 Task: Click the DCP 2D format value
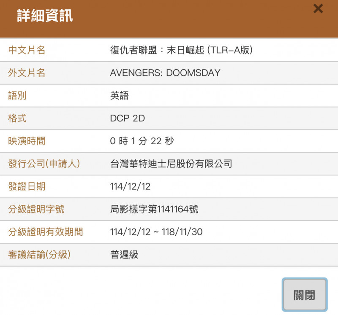[127, 118]
